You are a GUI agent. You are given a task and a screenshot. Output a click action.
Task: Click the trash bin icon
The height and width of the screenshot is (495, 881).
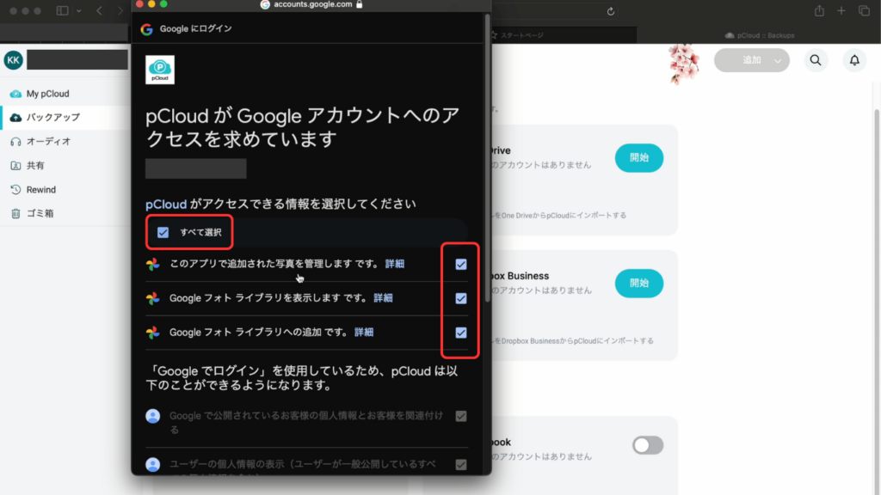tap(15, 213)
